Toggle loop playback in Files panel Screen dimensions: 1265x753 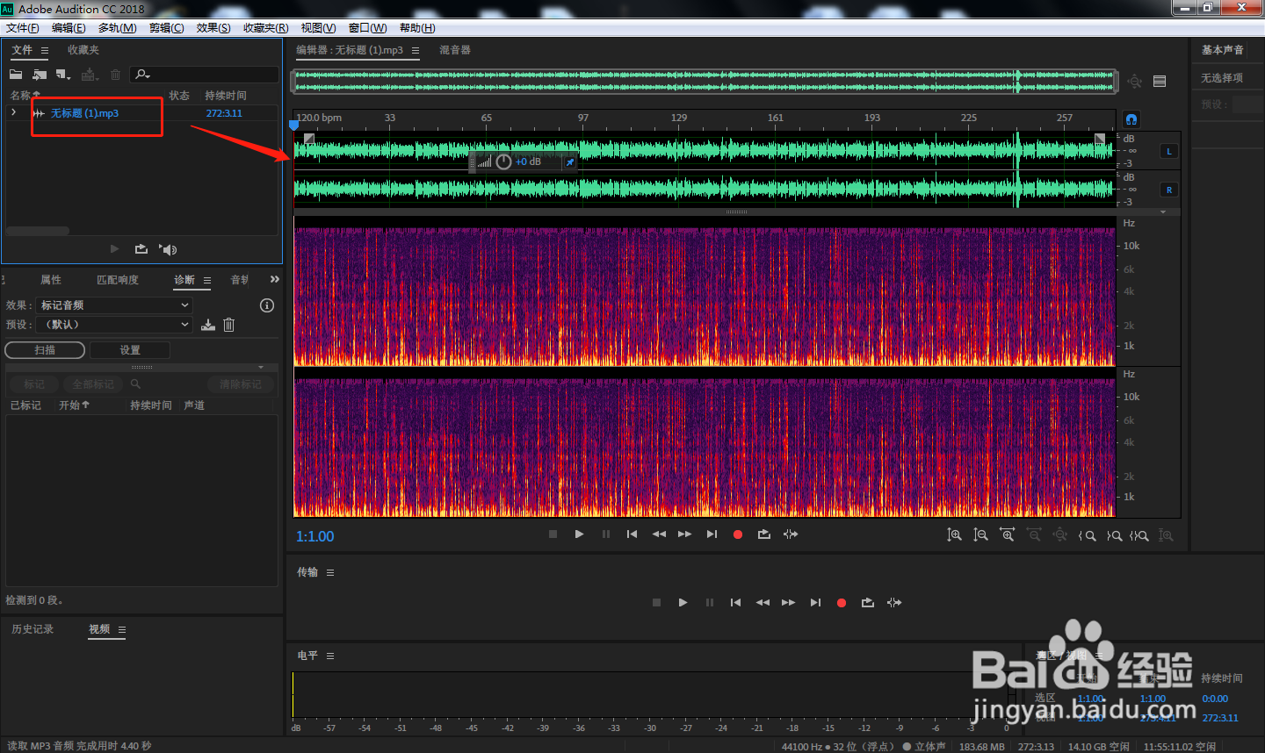(x=141, y=249)
